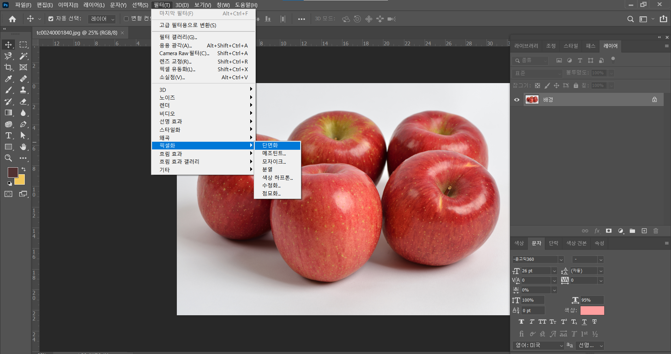This screenshot has height=354, width=671.
Task: Open the search icon in options bar
Action: tap(630, 19)
